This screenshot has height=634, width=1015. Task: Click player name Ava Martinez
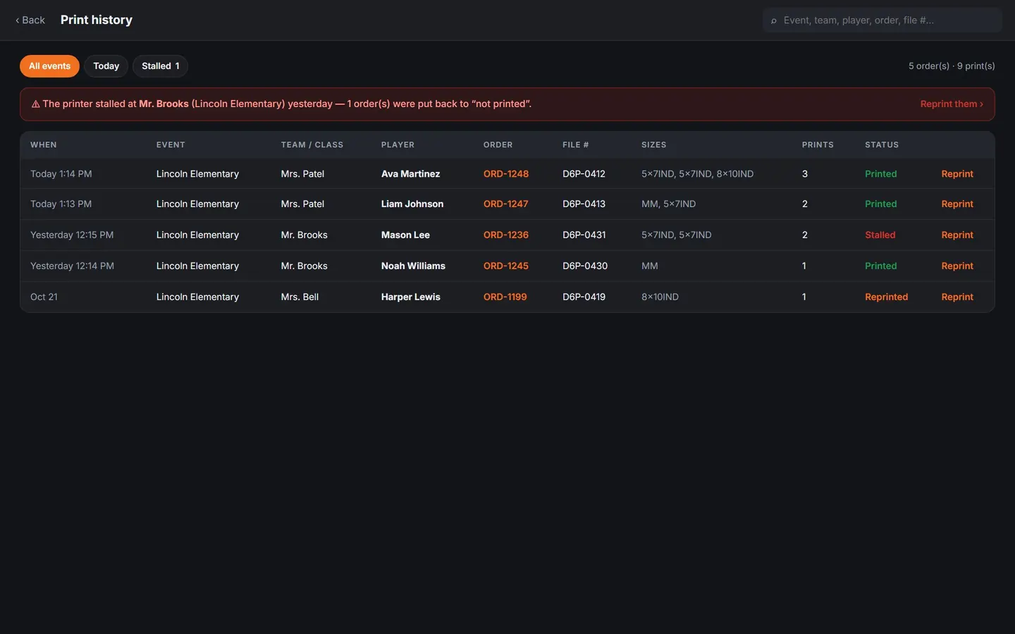(x=410, y=174)
